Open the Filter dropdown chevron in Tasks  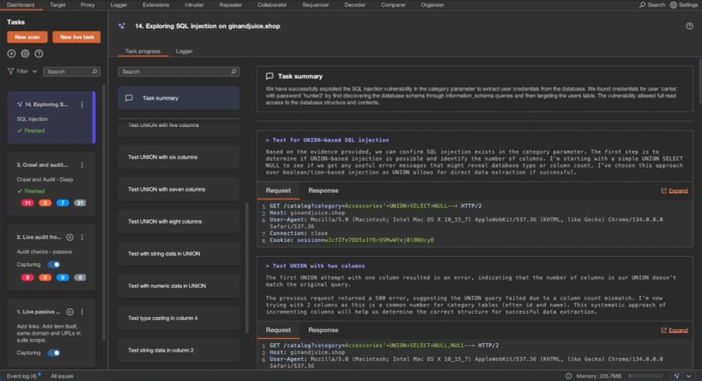[x=34, y=71]
